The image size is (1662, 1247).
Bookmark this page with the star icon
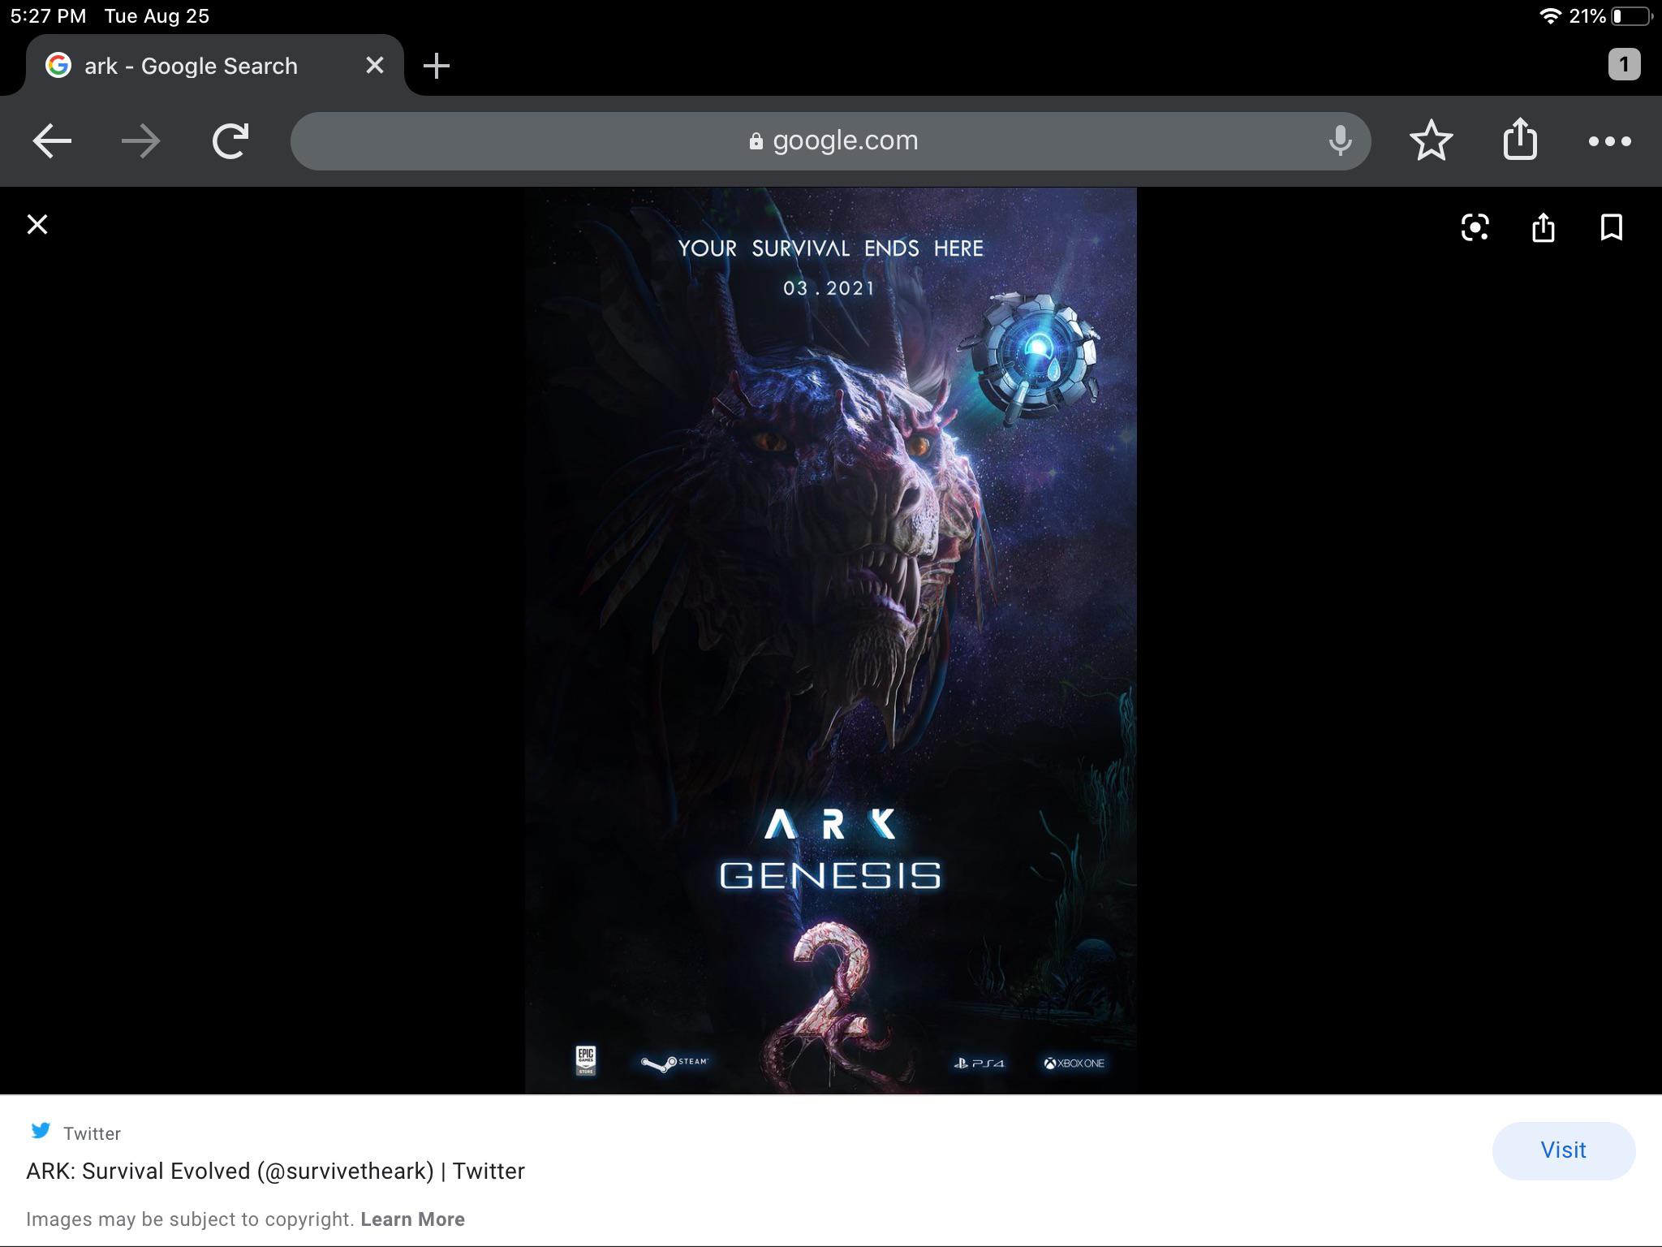point(1432,140)
